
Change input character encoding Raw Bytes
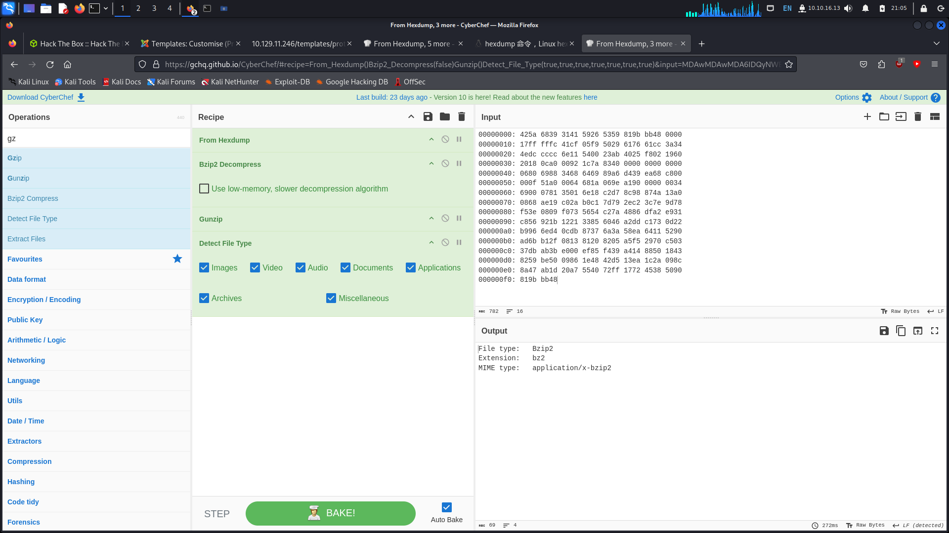[x=900, y=311]
